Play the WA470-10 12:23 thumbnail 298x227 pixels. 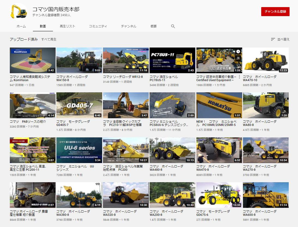pyautogui.click(x=266, y=60)
